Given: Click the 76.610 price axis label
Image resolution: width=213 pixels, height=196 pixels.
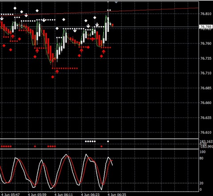Looking at the screenshot, I should (x=206, y=132).
